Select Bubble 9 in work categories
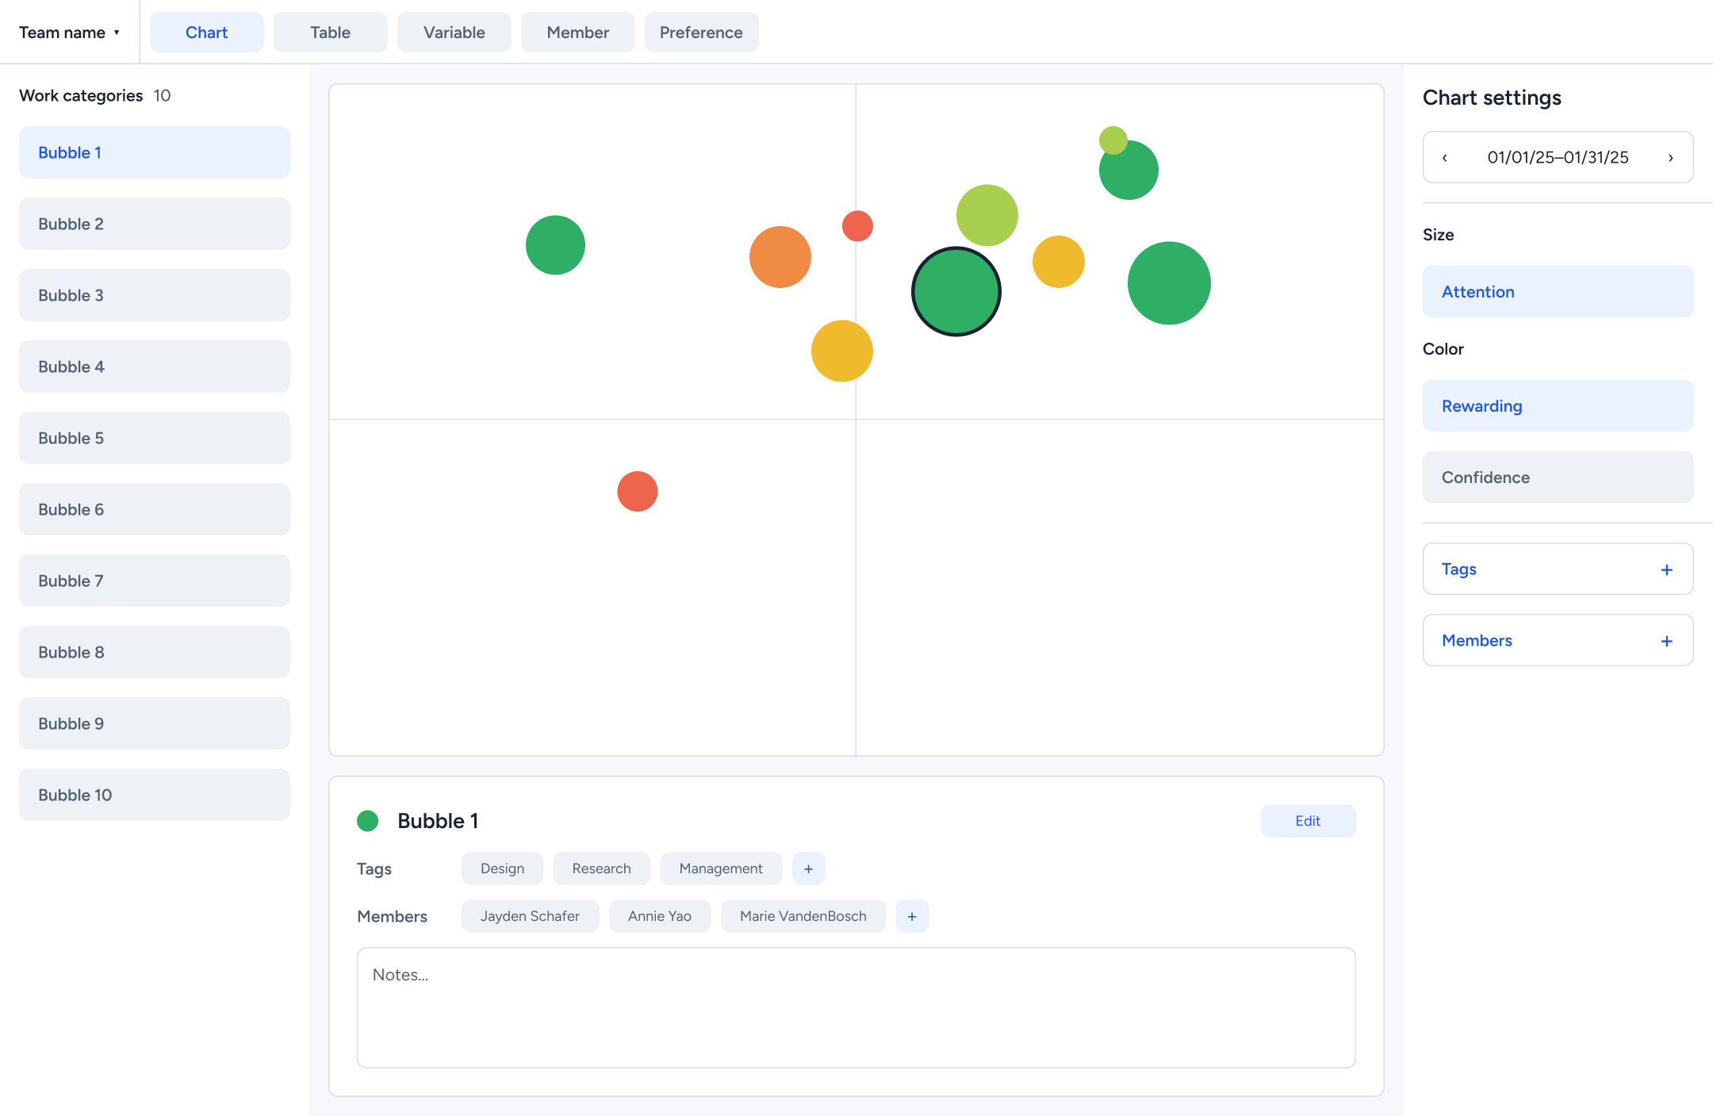This screenshot has height=1116, width=1713. click(155, 723)
